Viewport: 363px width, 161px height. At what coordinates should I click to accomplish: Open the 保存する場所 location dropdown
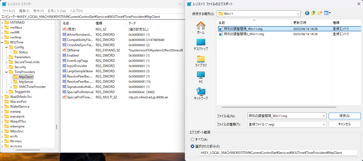click(x=298, y=13)
